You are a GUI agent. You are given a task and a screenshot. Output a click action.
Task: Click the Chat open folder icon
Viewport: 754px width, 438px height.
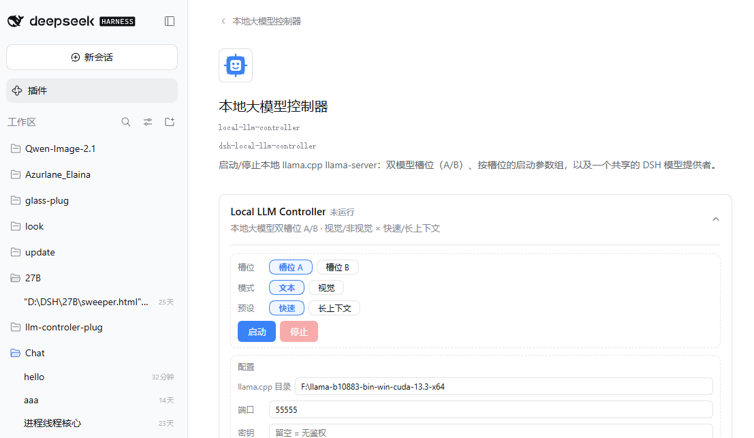point(16,354)
